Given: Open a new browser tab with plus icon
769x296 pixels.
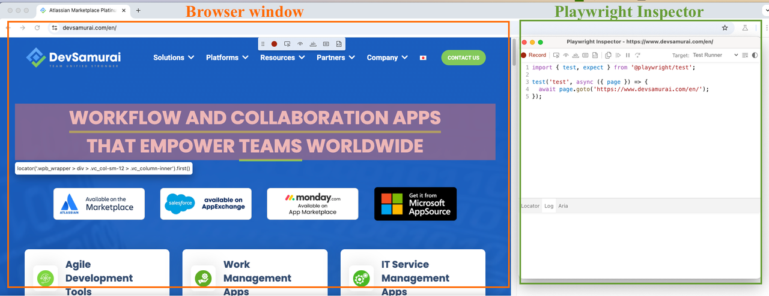Looking at the screenshot, I should click(138, 10).
